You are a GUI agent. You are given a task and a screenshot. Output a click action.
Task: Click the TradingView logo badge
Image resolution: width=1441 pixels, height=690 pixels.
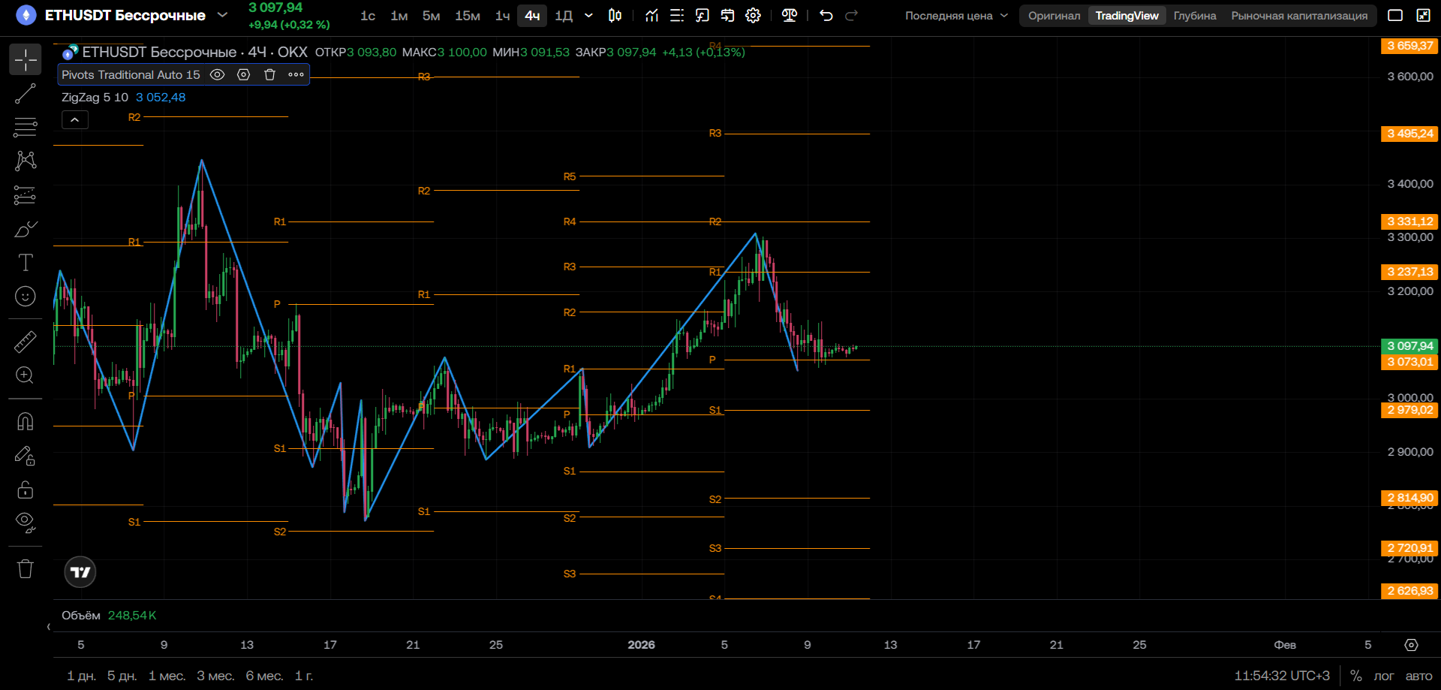[x=80, y=572]
